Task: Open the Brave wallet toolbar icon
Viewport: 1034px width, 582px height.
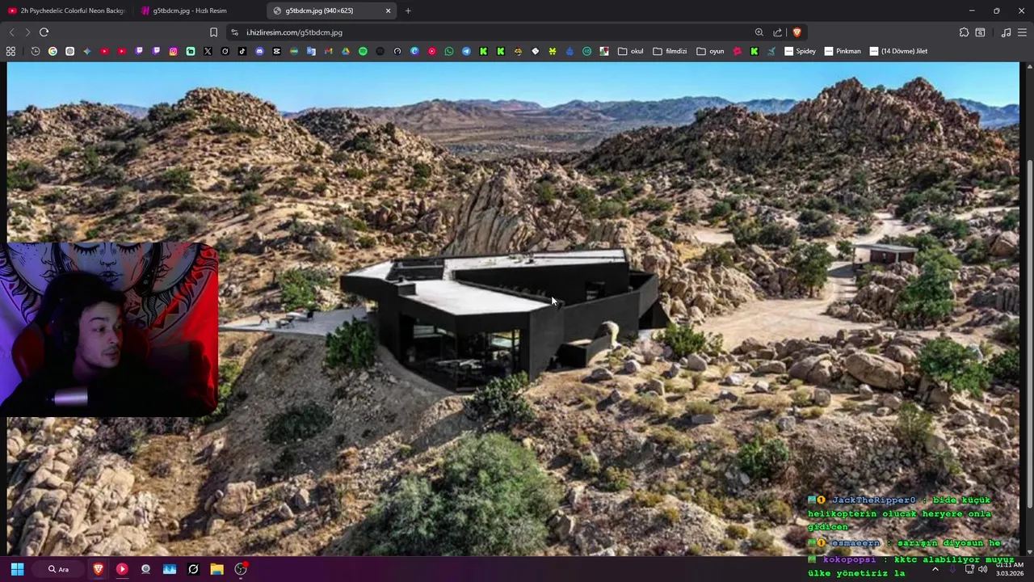Action: (980, 32)
